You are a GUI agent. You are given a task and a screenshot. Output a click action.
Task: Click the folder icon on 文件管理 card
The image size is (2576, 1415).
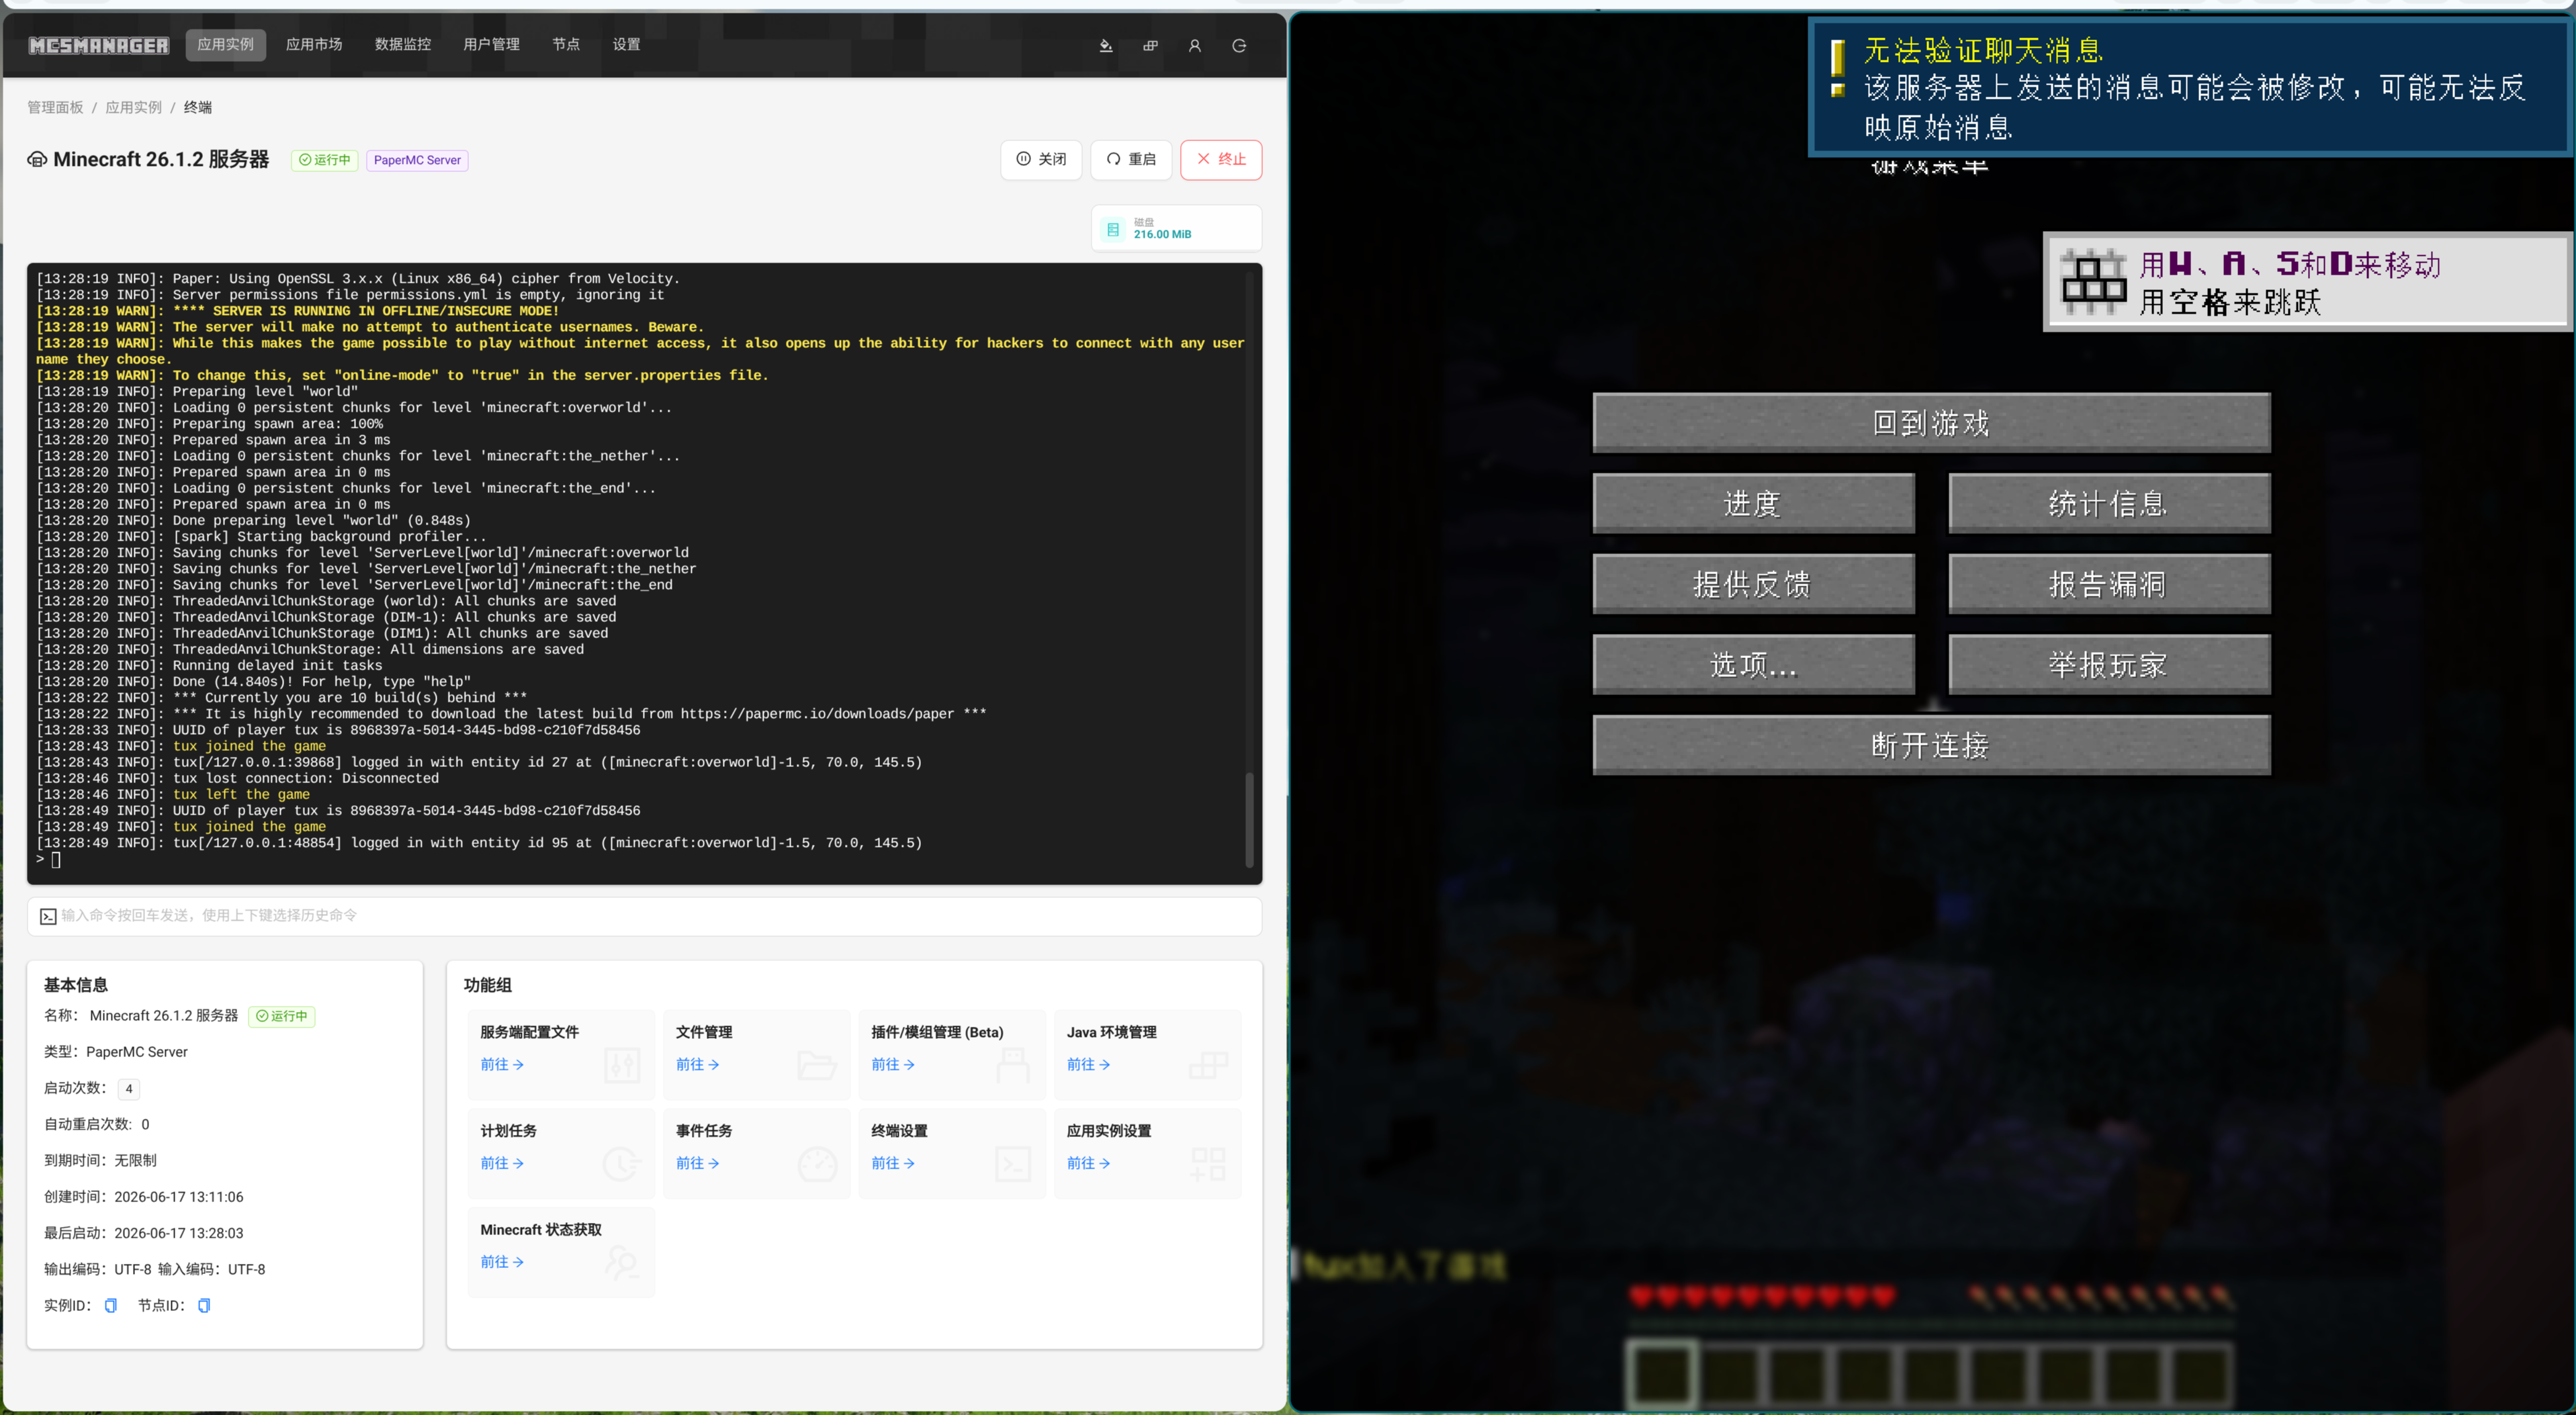coord(817,1065)
